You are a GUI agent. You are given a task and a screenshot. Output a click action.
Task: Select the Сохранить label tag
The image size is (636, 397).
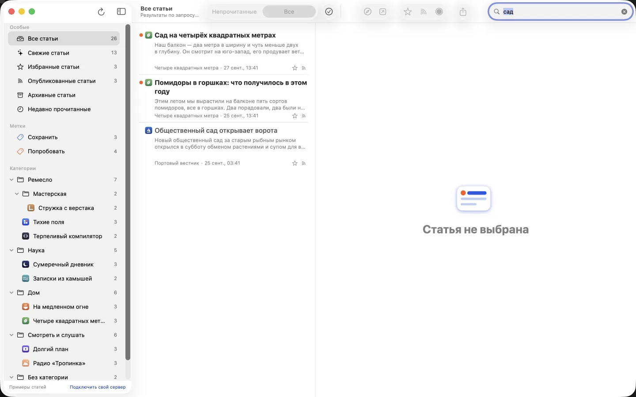click(x=64, y=138)
